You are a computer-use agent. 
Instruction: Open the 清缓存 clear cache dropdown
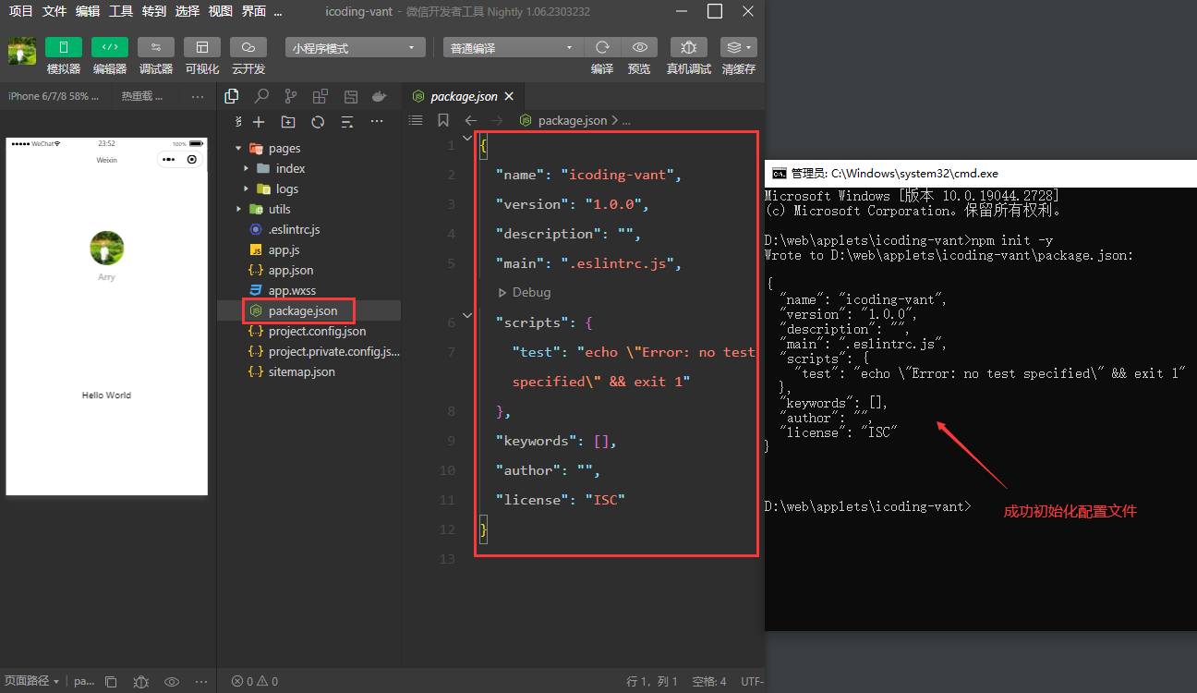click(739, 47)
